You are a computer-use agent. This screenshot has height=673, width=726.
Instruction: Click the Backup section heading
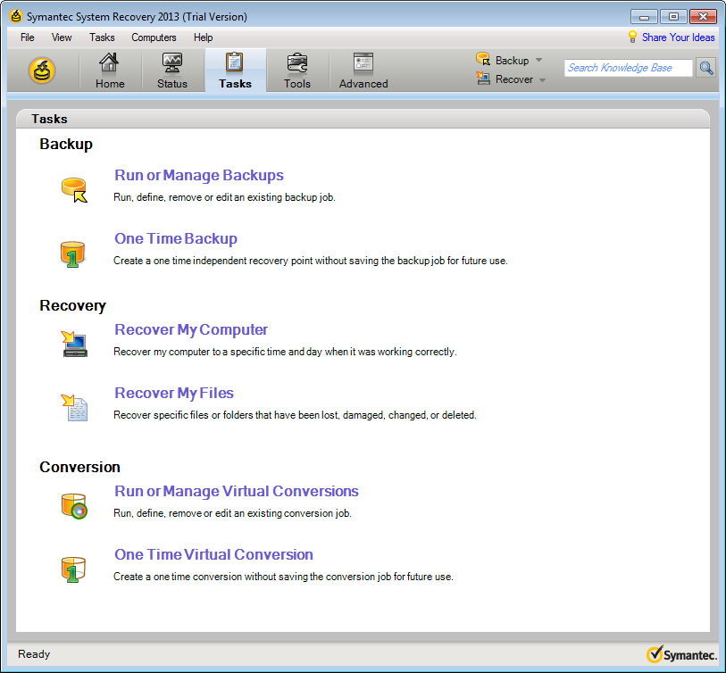[66, 144]
